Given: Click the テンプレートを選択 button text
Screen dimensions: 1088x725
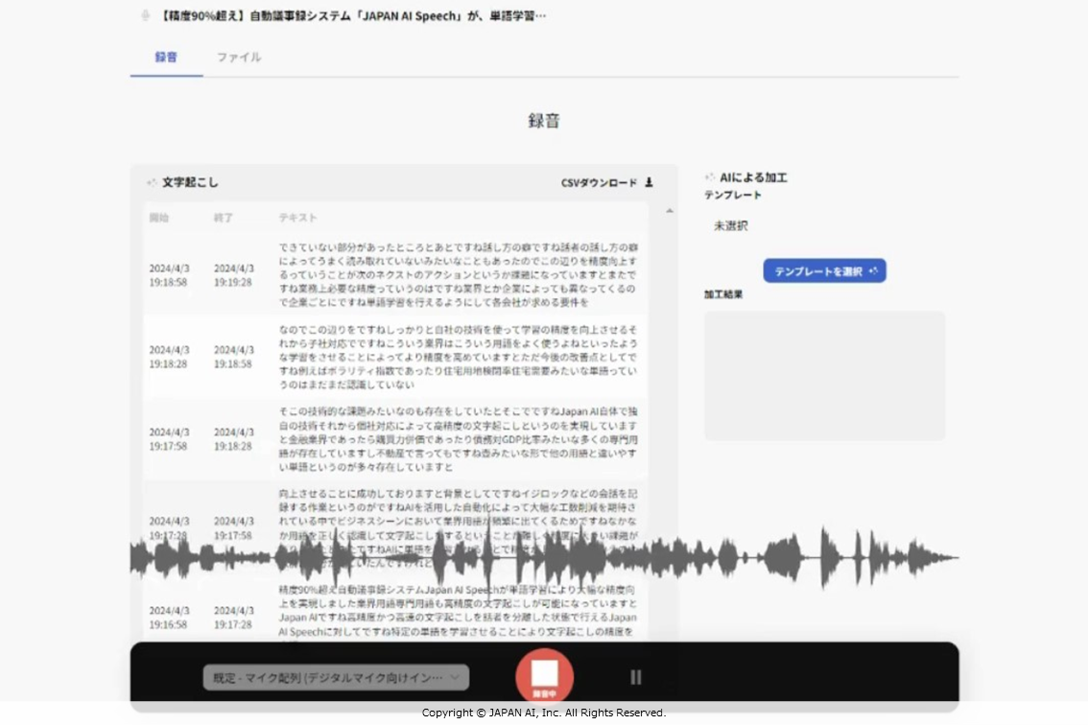Looking at the screenshot, I should [x=818, y=271].
